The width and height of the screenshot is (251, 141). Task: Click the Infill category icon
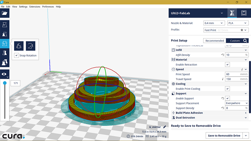pos(173,50)
